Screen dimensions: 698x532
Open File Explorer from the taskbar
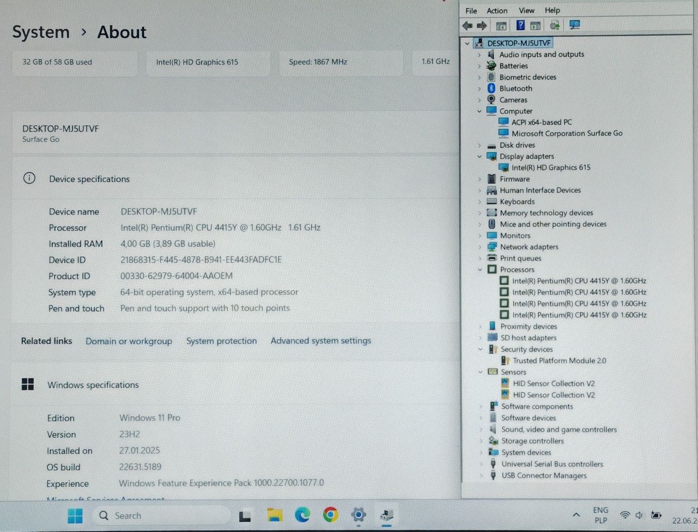coord(274,515)
